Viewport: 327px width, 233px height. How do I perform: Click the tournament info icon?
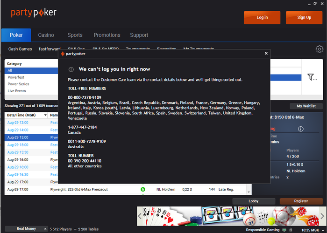point(300,129)
